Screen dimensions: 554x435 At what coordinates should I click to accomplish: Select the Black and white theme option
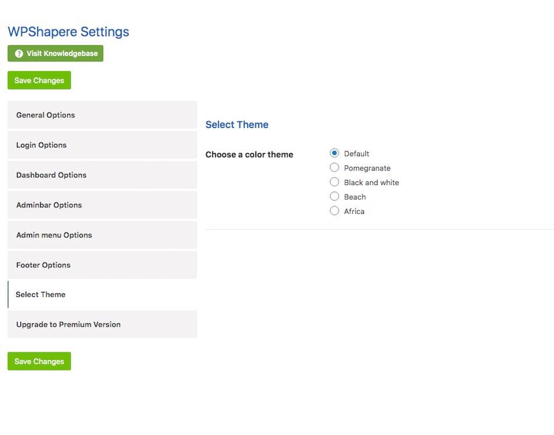coord(334,182)
